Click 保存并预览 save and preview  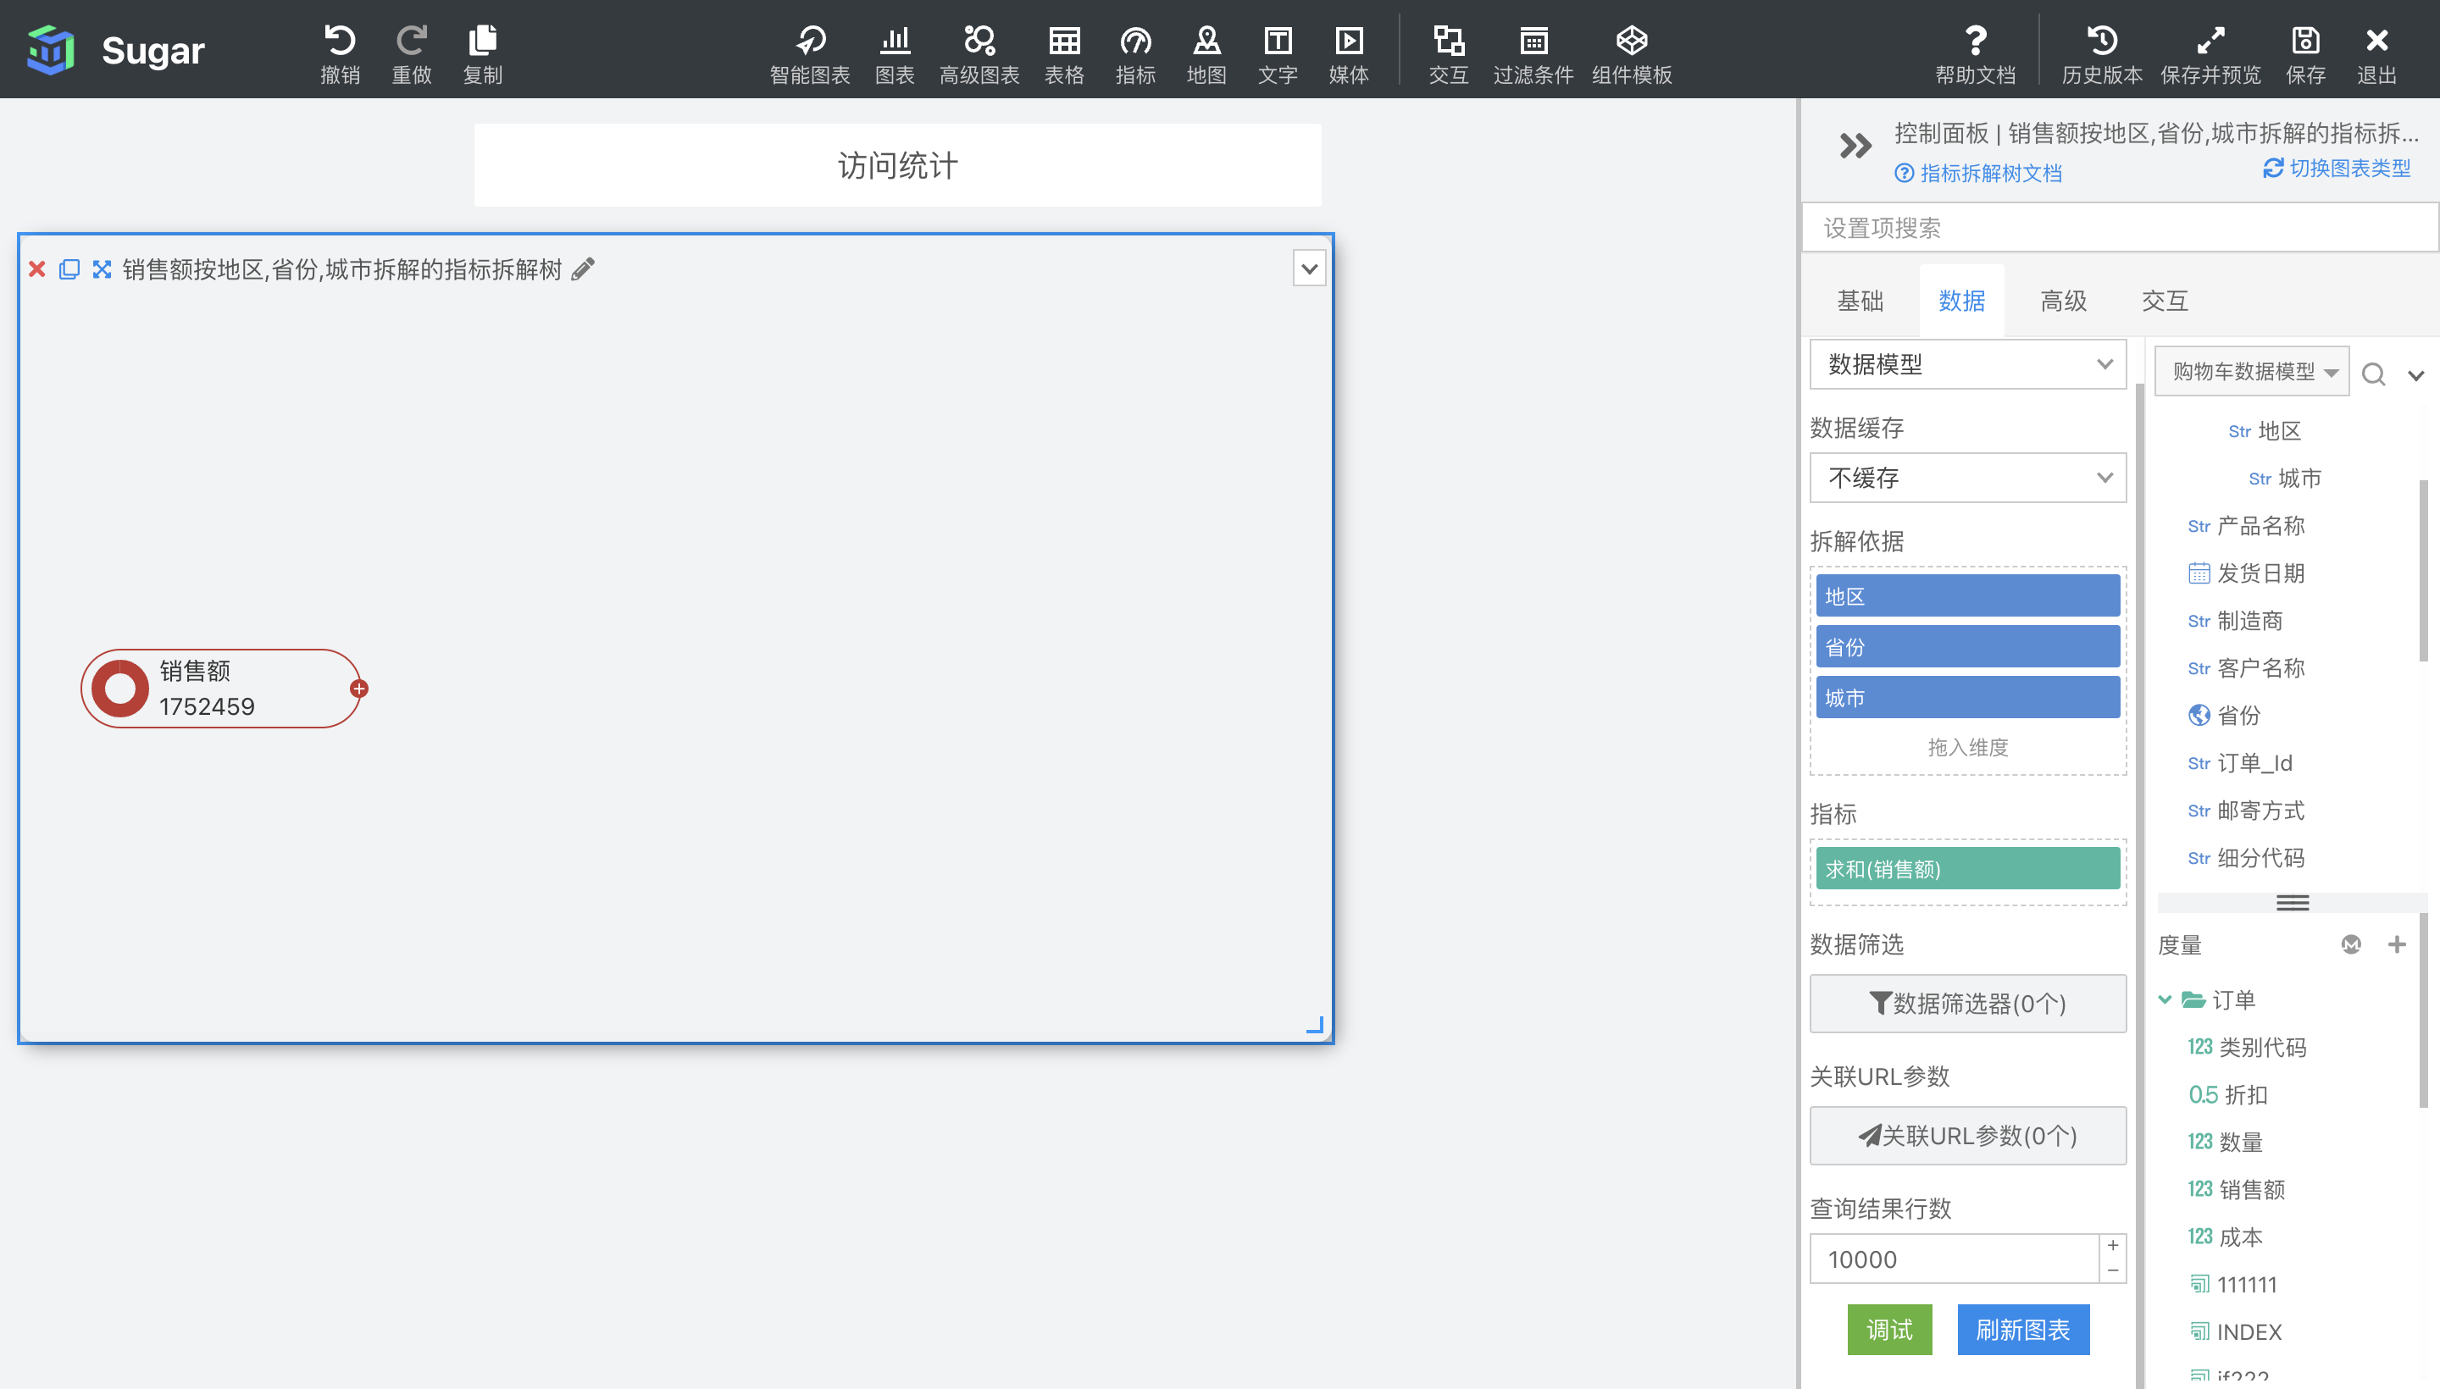pyautogui.click(x=2210, y=53)
